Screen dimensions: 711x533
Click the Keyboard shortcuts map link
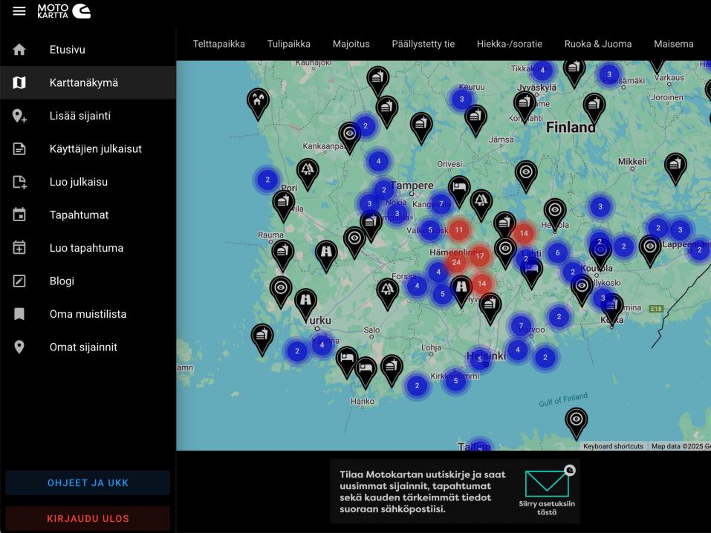click(x=613, y=446)
